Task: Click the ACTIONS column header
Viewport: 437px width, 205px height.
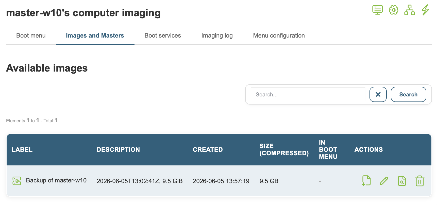Action: [368, 150]
